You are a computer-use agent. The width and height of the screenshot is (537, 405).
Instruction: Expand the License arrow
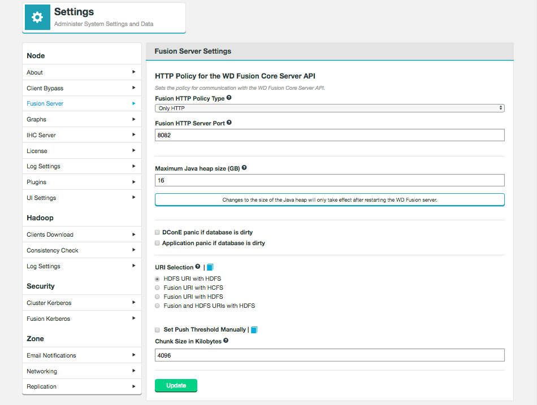(133, 150)
